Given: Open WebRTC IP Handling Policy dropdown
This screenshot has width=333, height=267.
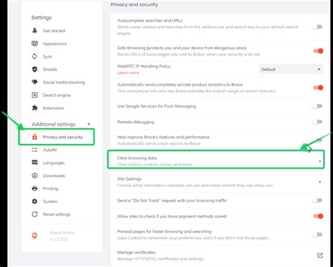Looking at the screenshot, I should 291,70.
